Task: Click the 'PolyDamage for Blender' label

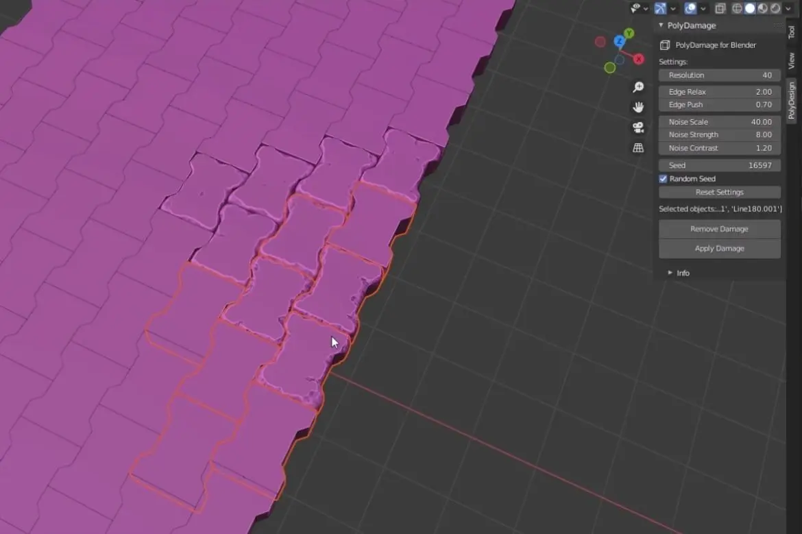Action: (716, 45)
